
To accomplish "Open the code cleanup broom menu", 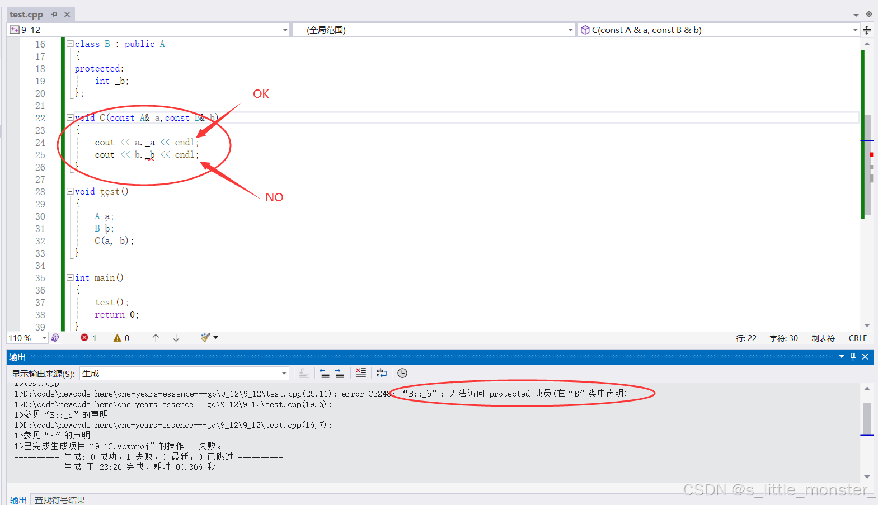I will click(x=209, y=338).
